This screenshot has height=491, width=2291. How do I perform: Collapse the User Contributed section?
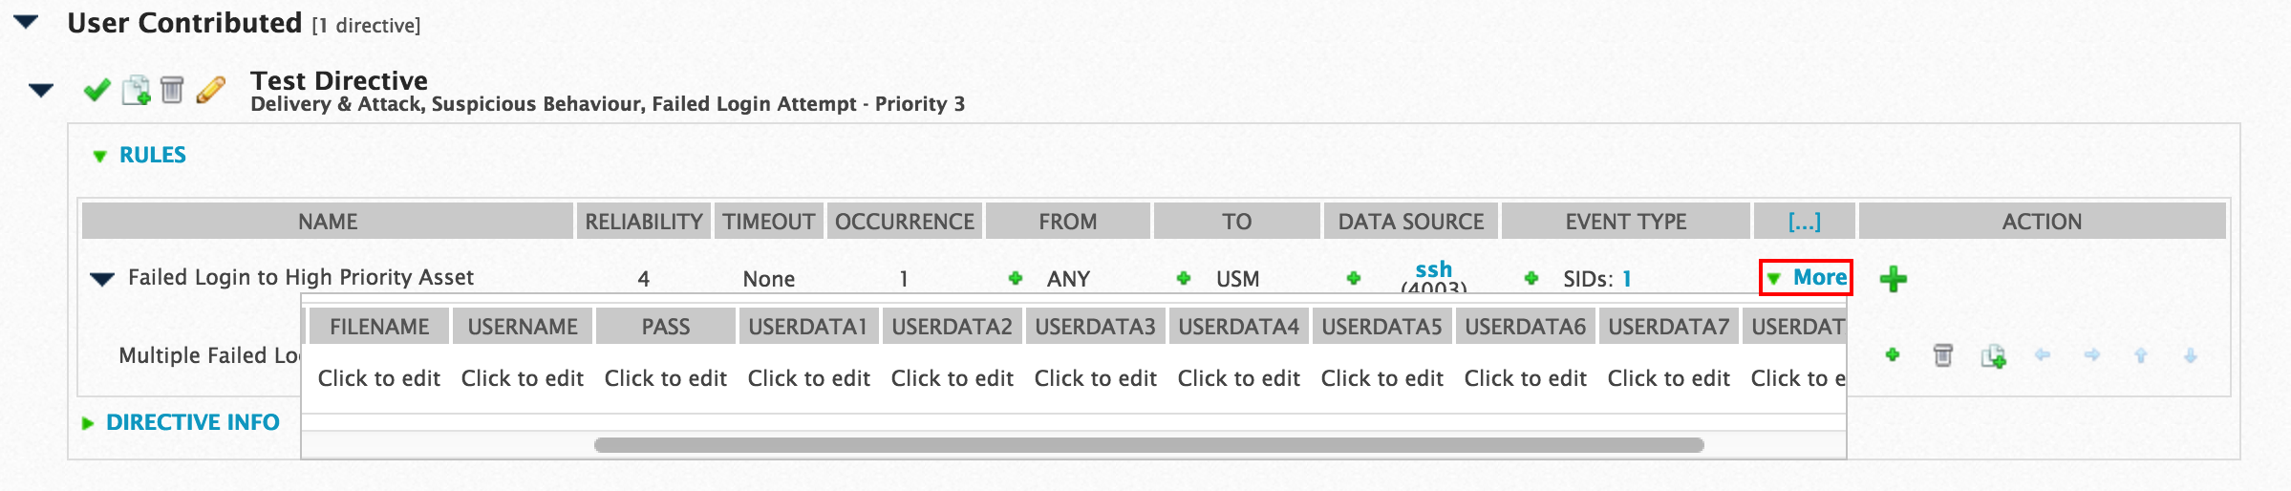point(27,22)
